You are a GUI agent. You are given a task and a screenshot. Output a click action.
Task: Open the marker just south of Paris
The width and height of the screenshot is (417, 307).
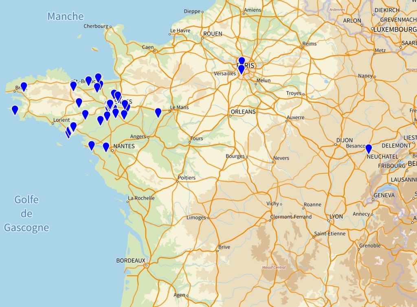coord(241,68)
